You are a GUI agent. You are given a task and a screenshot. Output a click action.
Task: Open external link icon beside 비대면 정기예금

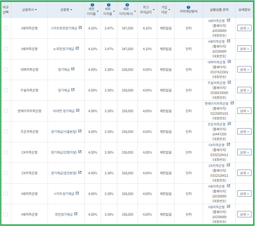click(x=78, y=110)
